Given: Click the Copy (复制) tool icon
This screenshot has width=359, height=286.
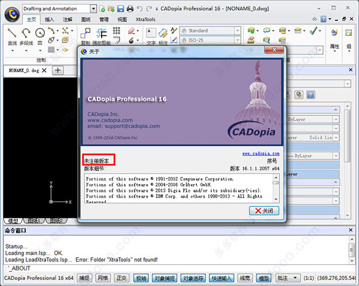Looking at the screenshot, I should (x=86, y=33).
